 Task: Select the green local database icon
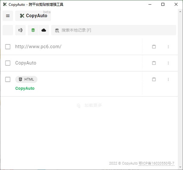[33, 30]
